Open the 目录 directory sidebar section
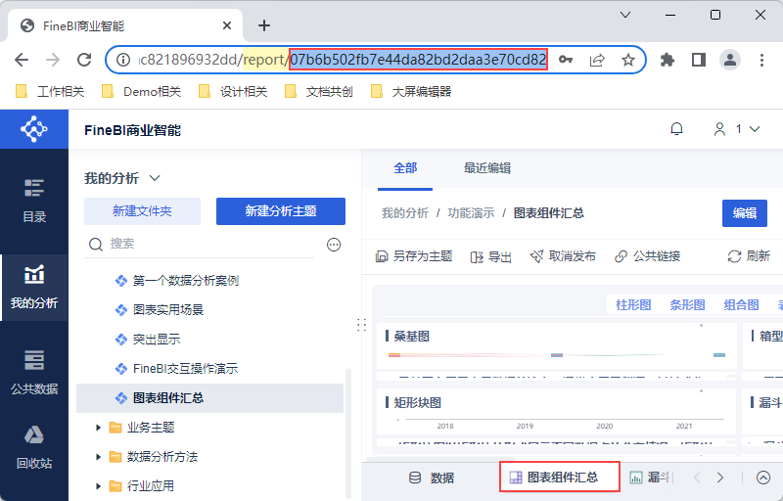This screenshot has width=783, height=501. coord(34,201)
